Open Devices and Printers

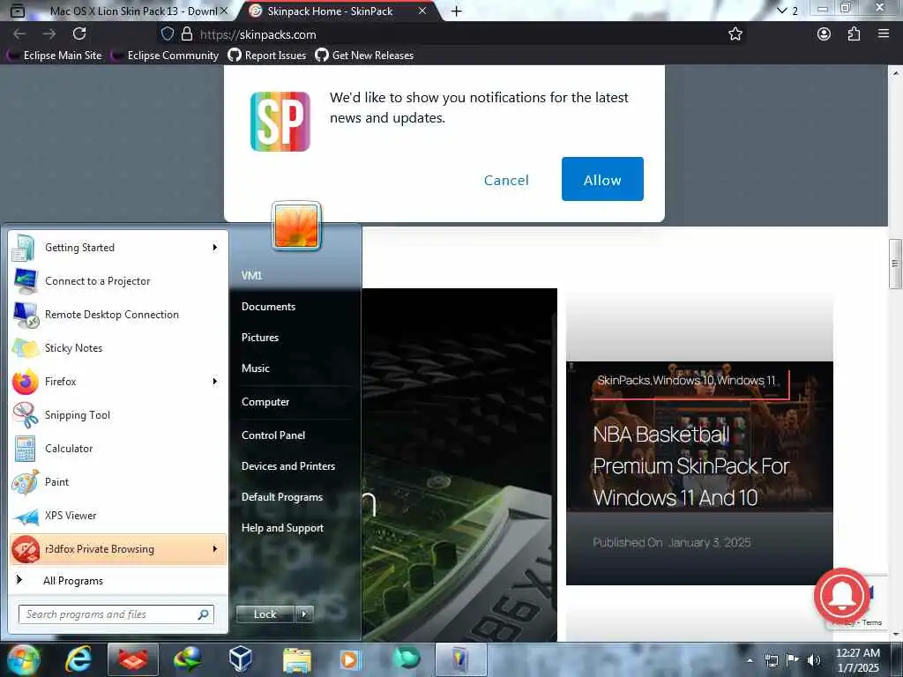point(288,466)
